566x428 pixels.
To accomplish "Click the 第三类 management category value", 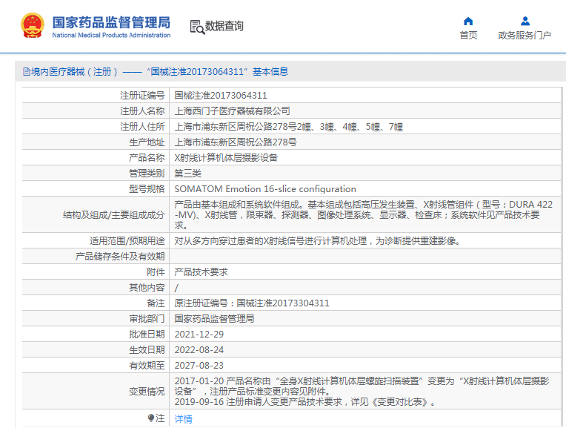I will (x=187, y=173).
